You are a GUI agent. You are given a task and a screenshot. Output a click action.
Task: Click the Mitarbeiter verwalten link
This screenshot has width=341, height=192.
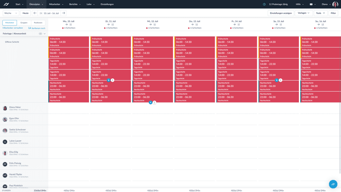12,28
